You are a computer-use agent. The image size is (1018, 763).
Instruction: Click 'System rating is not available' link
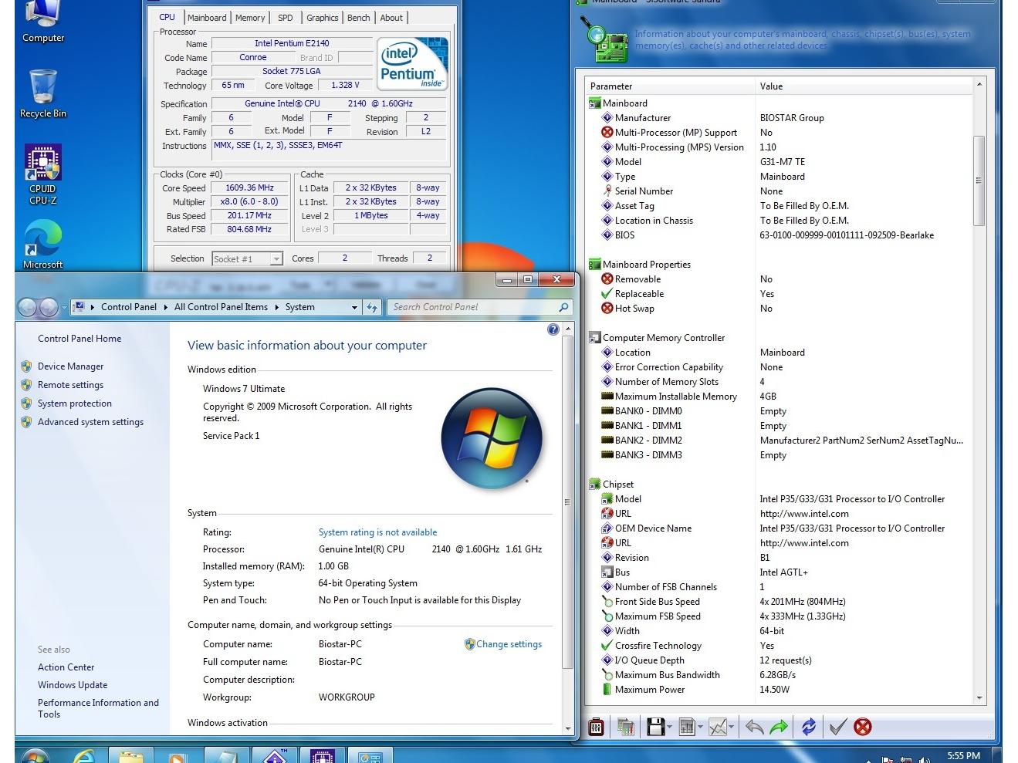pyautogui.click(x=377, y=532)
